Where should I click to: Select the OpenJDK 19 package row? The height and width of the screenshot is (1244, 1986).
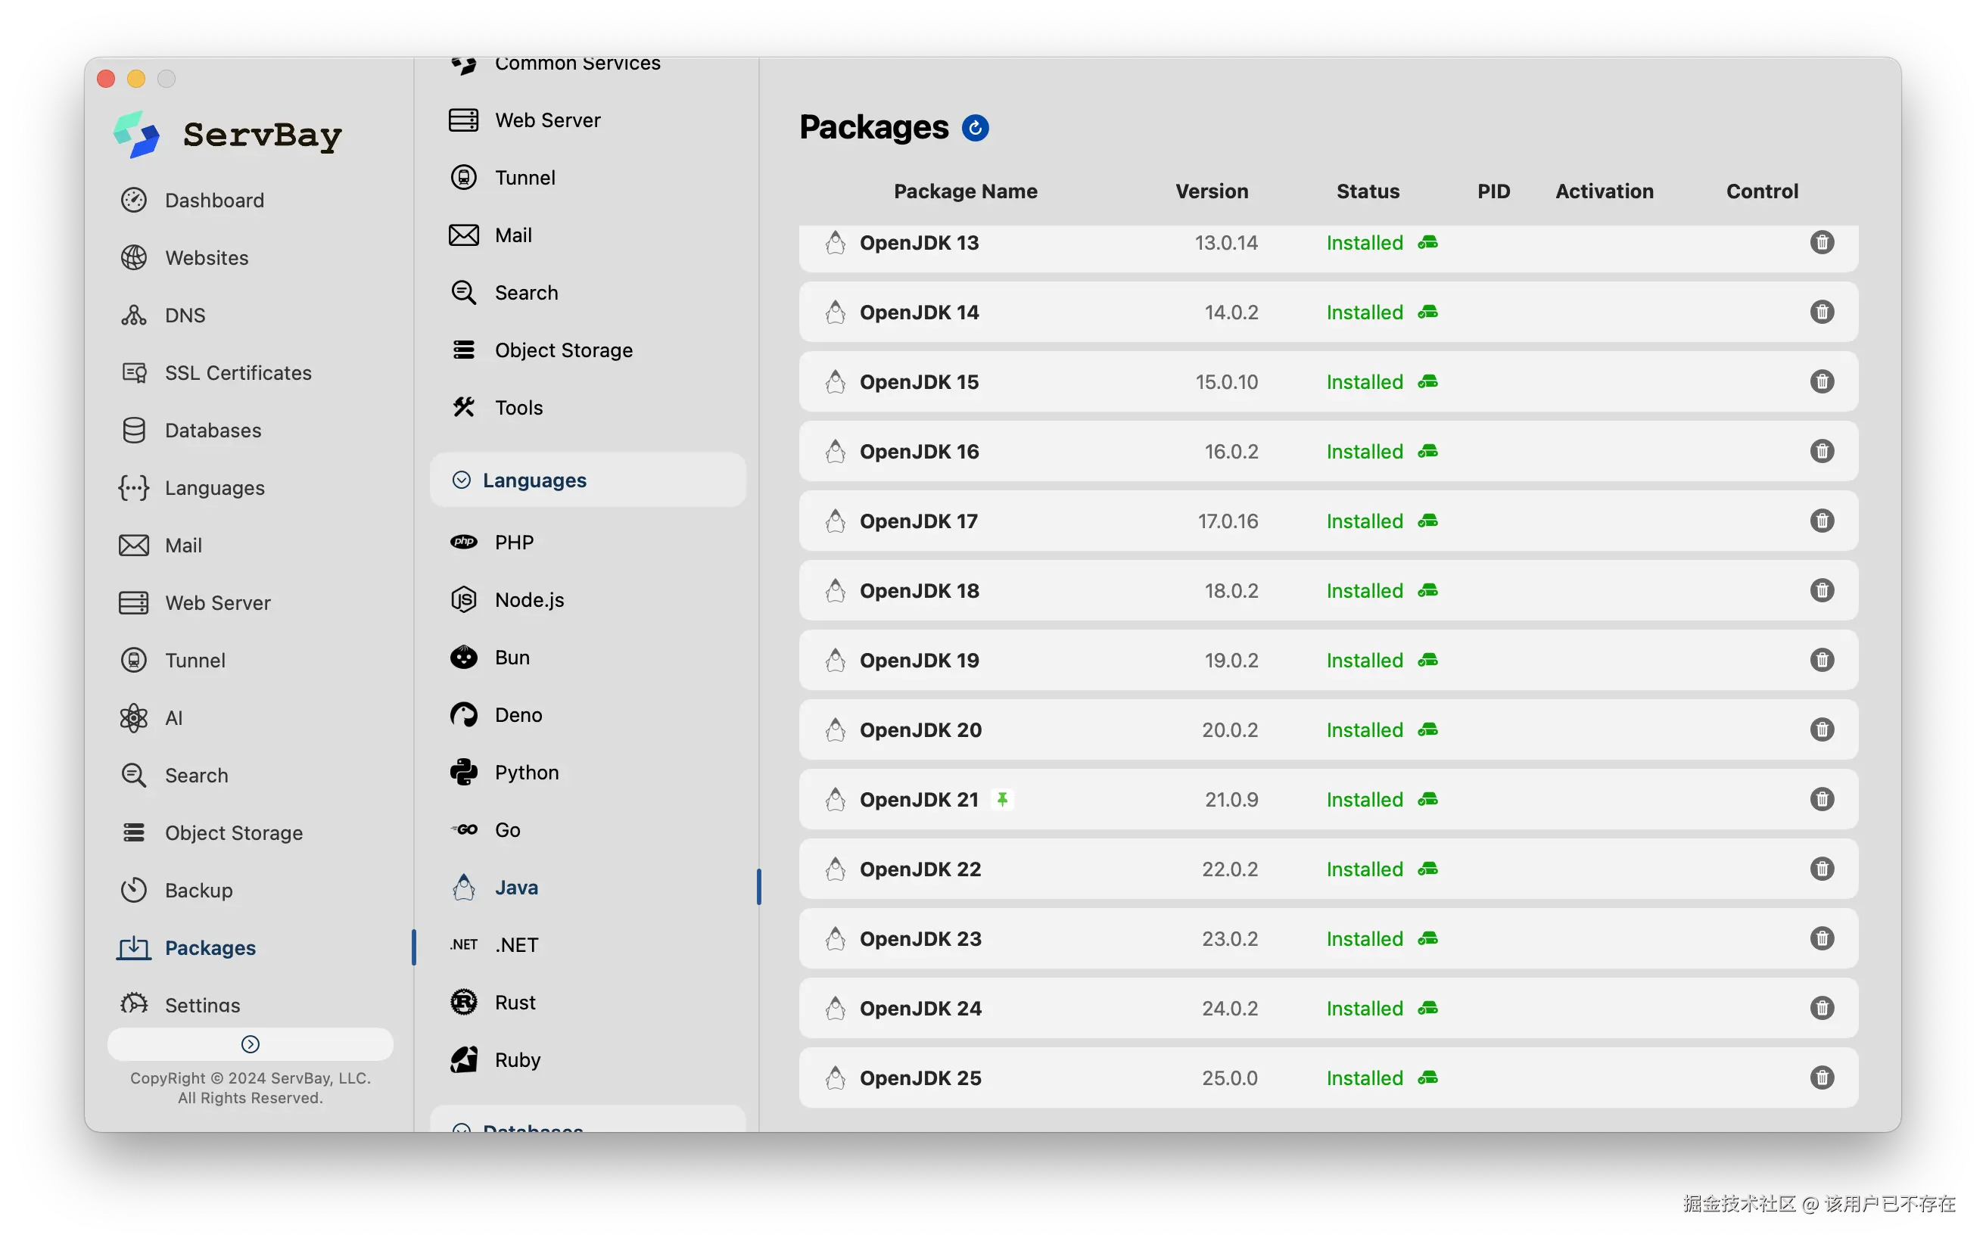(x=919, y=661)
